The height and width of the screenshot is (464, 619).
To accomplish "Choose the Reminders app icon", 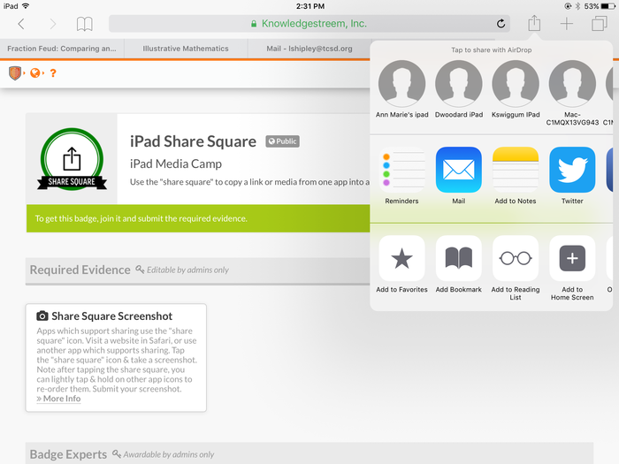I will (401, 170).
